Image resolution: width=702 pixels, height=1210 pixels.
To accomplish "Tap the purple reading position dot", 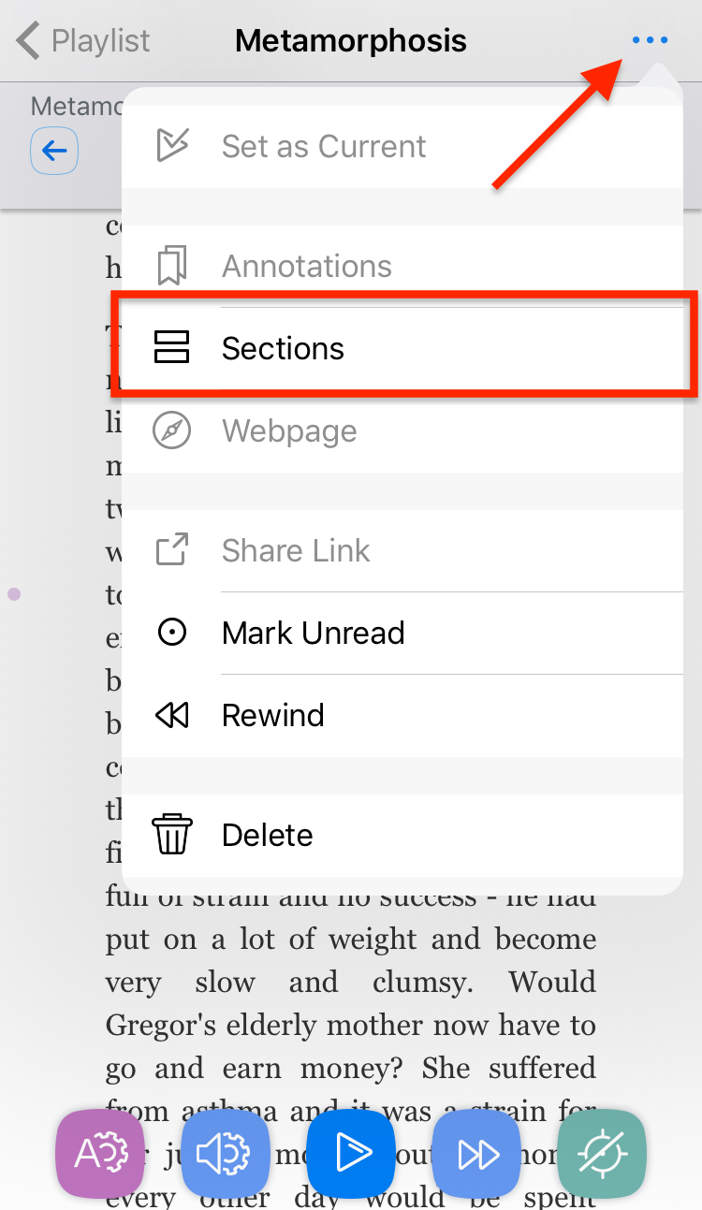I will (14, 593).
